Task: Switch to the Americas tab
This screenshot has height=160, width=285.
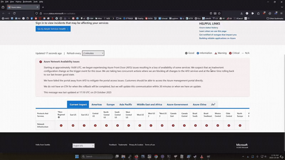Action: [97, 104]
